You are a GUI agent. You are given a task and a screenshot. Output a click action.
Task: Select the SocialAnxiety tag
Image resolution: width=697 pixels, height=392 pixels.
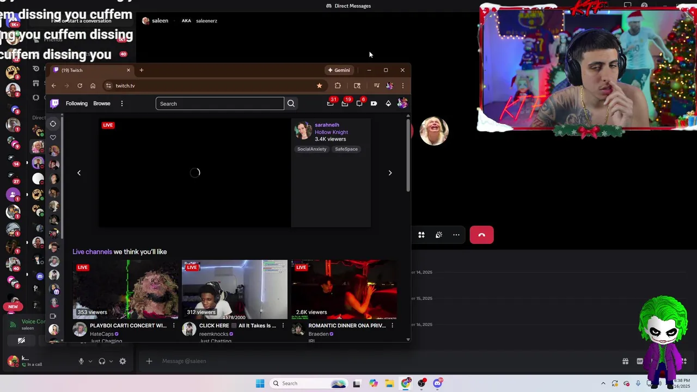coord(312,149)
